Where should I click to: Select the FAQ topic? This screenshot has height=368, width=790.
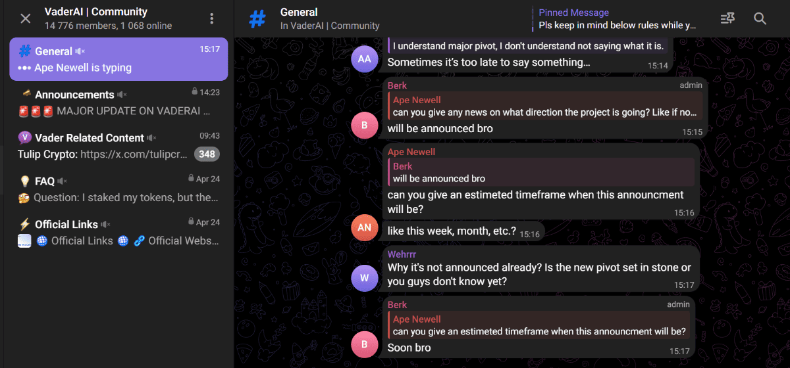[x=118, y=189]
